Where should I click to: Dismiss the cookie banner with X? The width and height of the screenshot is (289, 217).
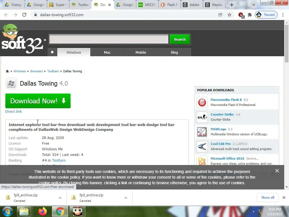pos(277,171)
